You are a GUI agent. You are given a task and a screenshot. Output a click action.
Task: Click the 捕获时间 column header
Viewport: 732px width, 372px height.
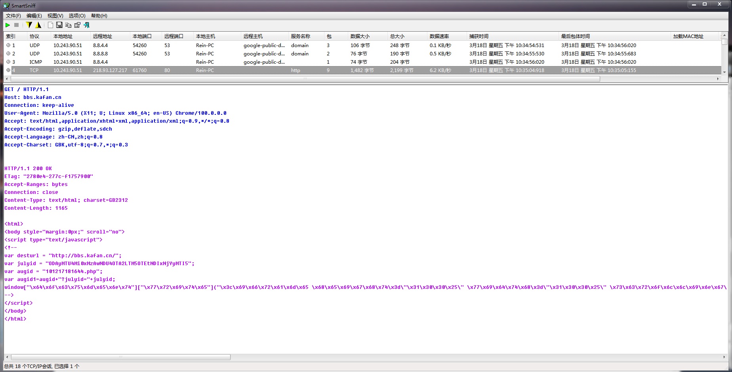point(478,36)
